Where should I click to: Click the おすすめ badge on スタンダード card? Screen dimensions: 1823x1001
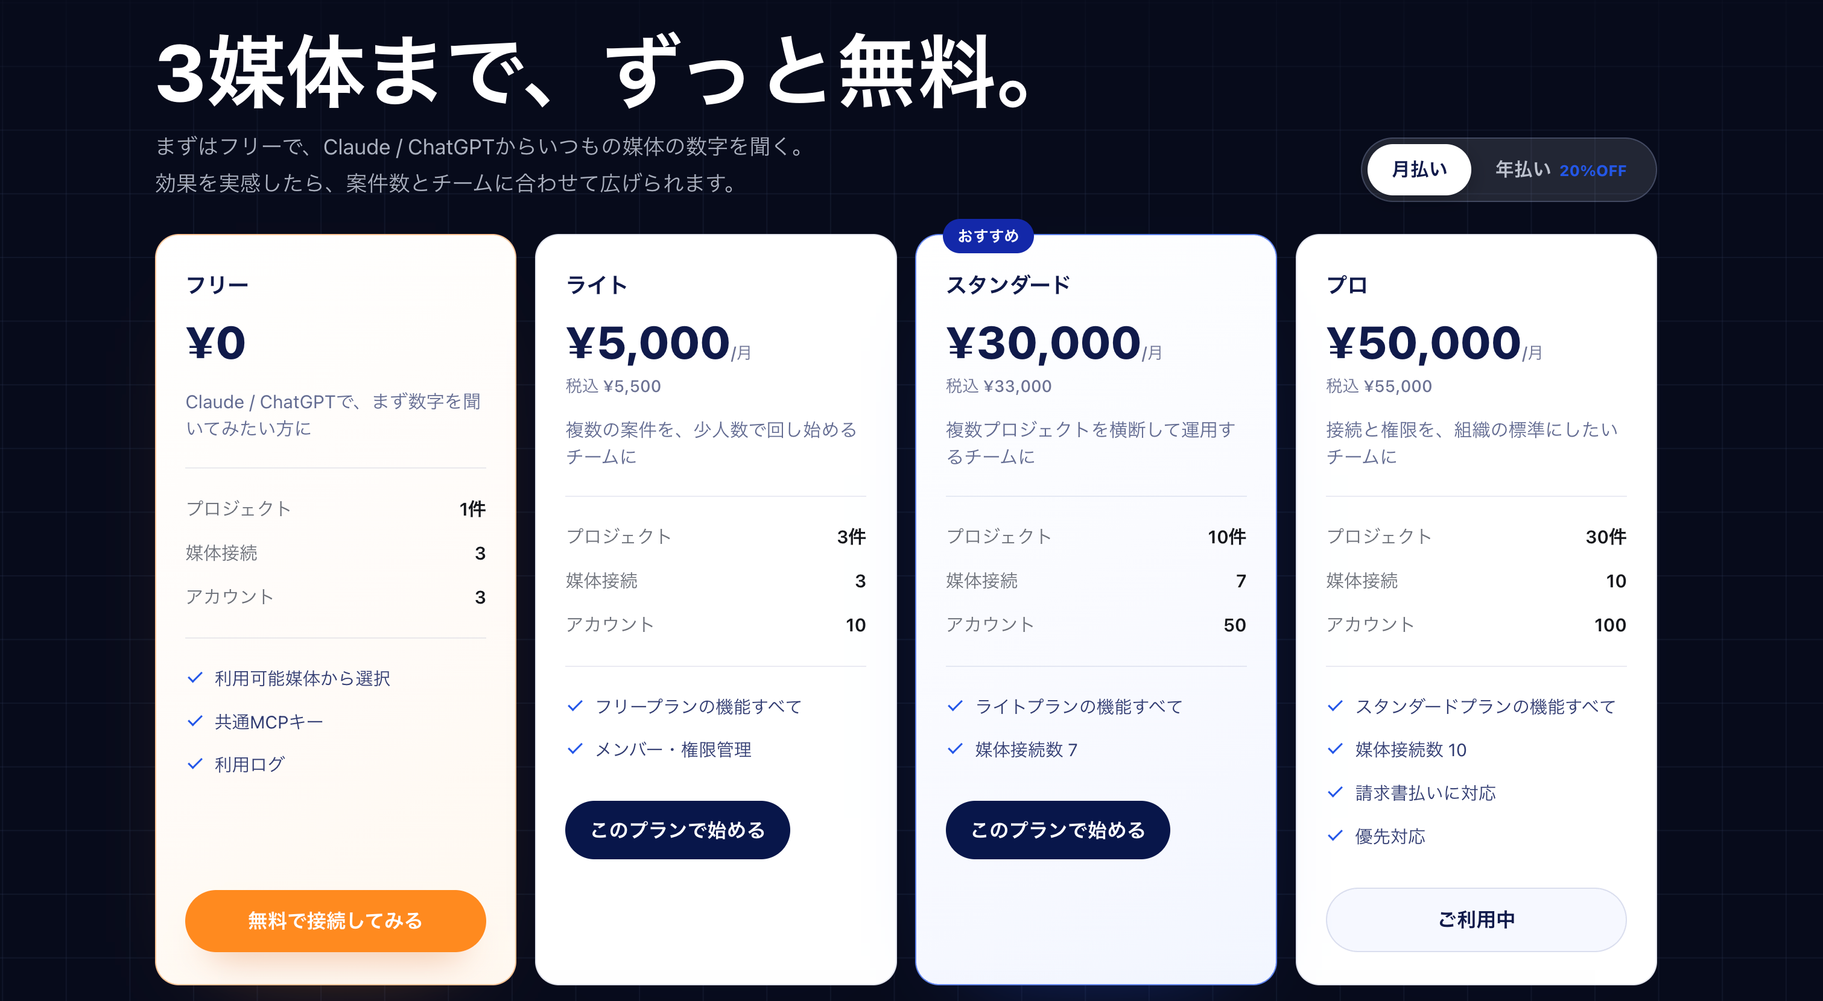[988, 236]
